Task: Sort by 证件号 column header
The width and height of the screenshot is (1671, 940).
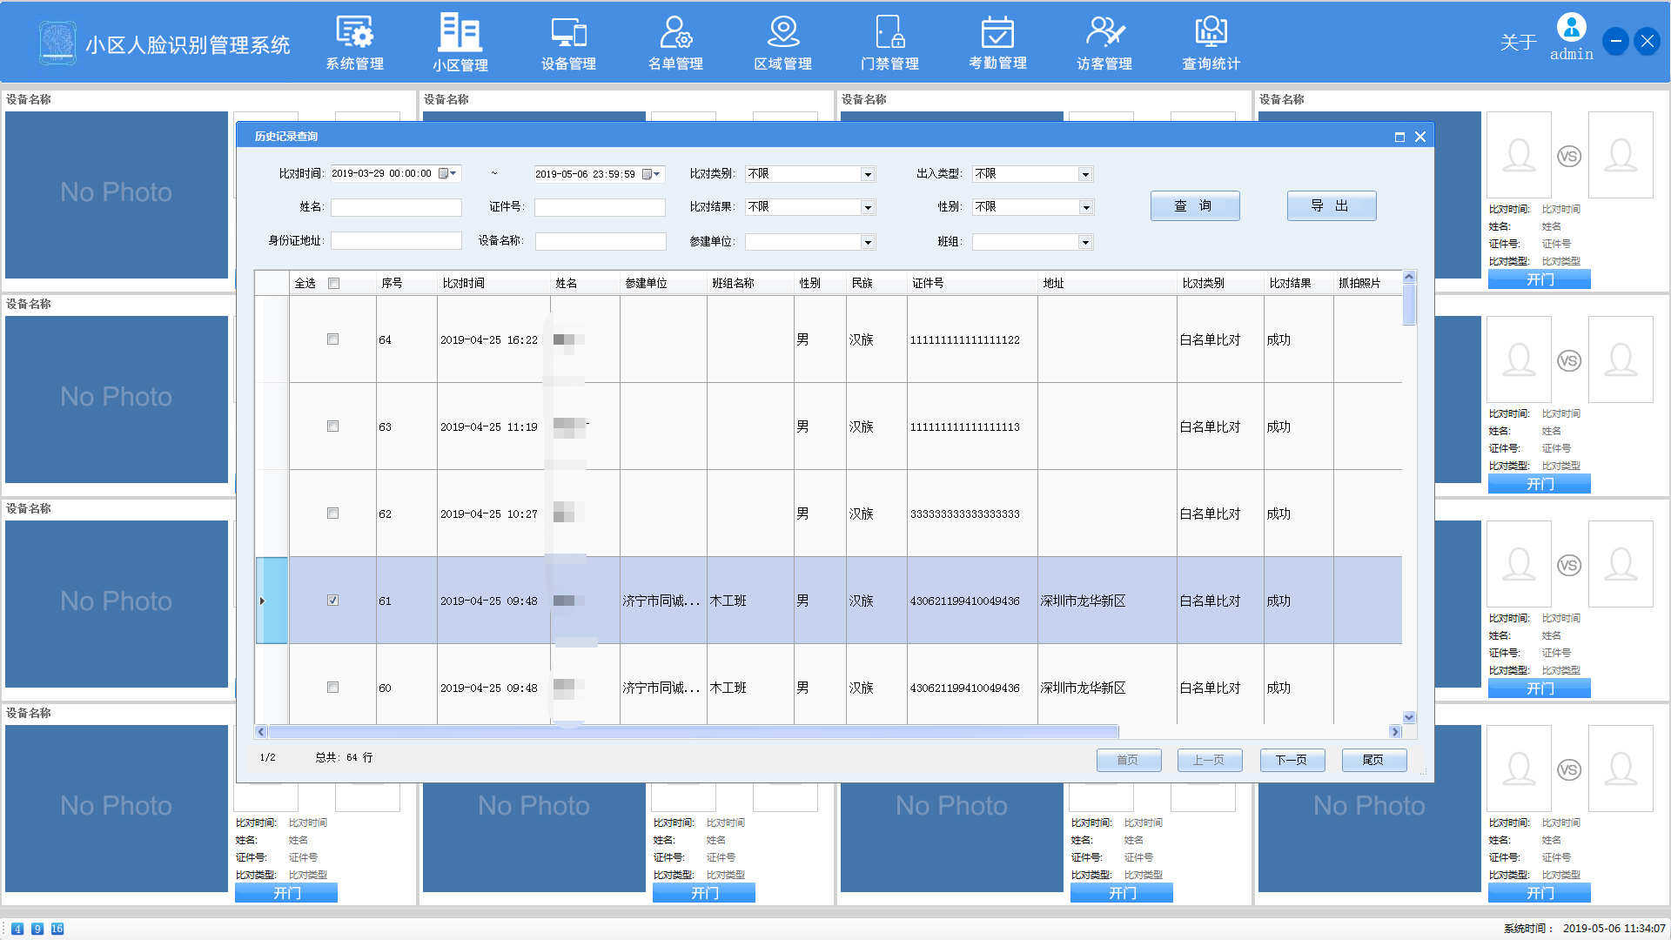Action: point(972,283)
